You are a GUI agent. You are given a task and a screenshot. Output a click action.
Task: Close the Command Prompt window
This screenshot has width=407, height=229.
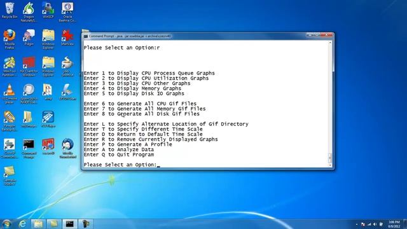tap(326, 35)
